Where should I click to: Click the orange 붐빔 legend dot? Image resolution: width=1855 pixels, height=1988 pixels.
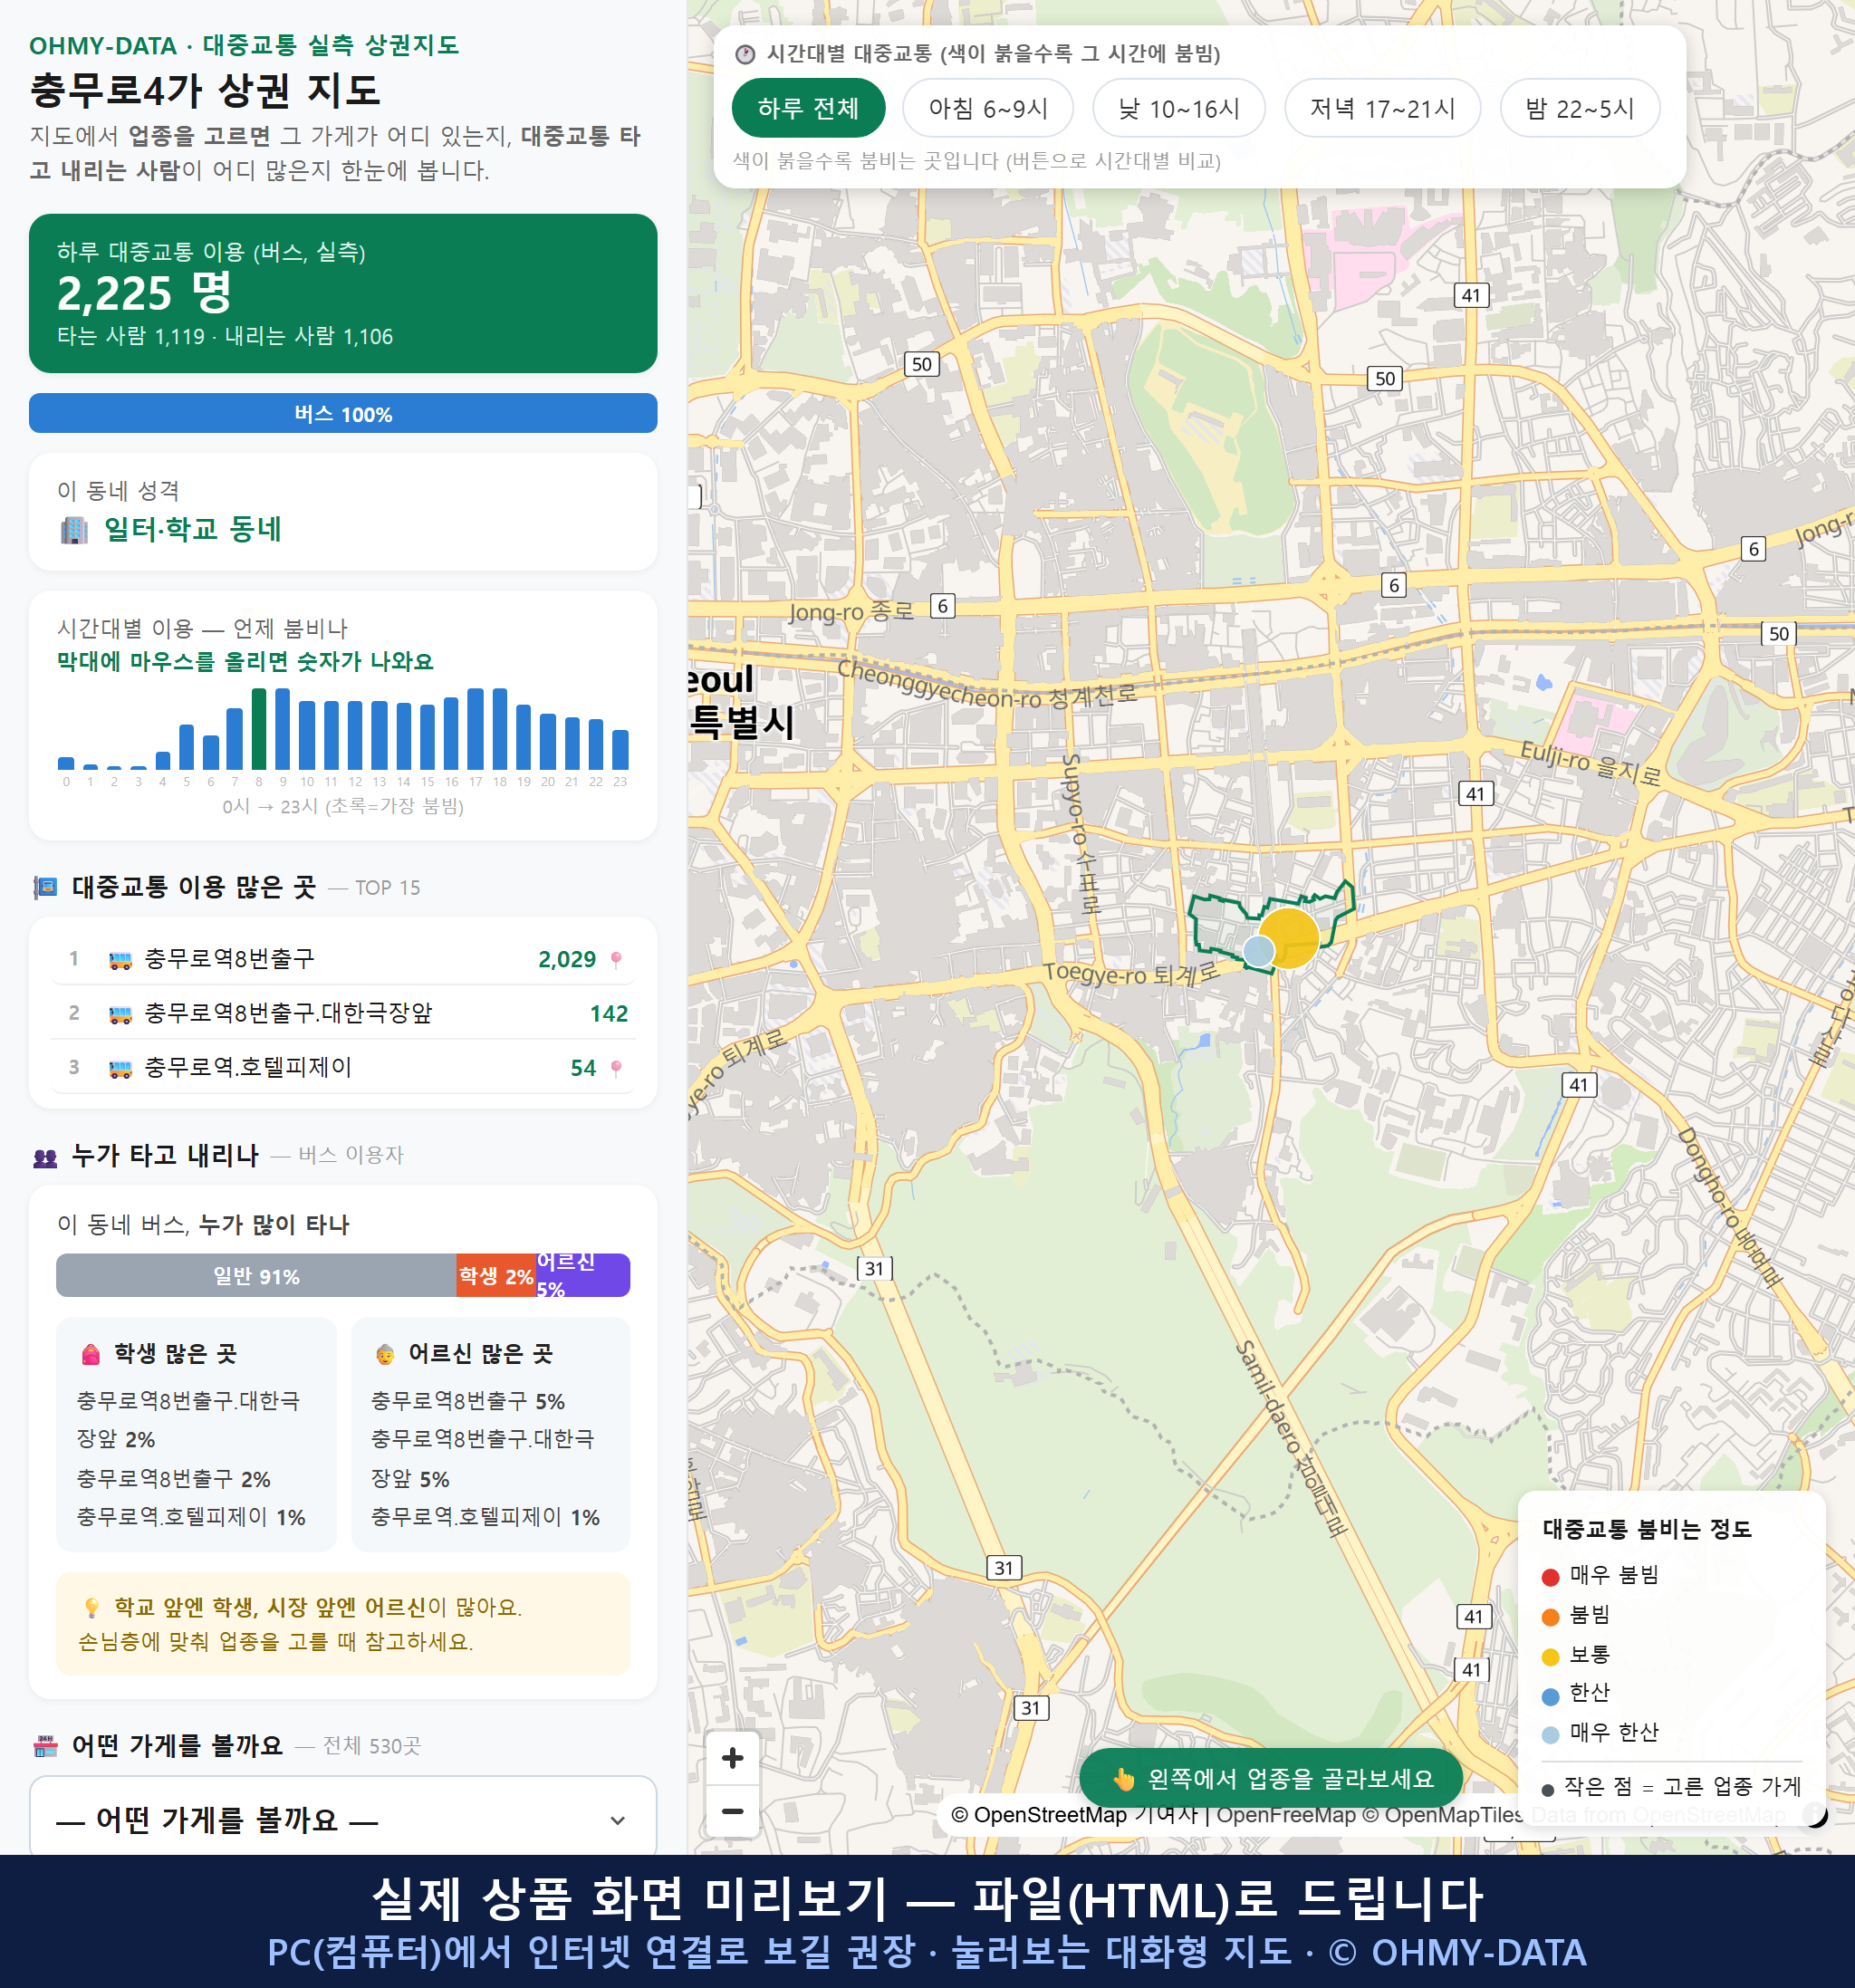[1551, 1617]
